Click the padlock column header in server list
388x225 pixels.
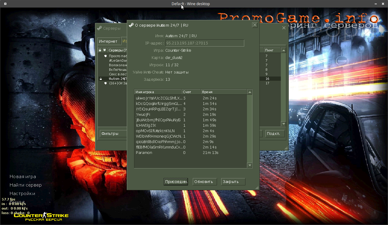100,50
